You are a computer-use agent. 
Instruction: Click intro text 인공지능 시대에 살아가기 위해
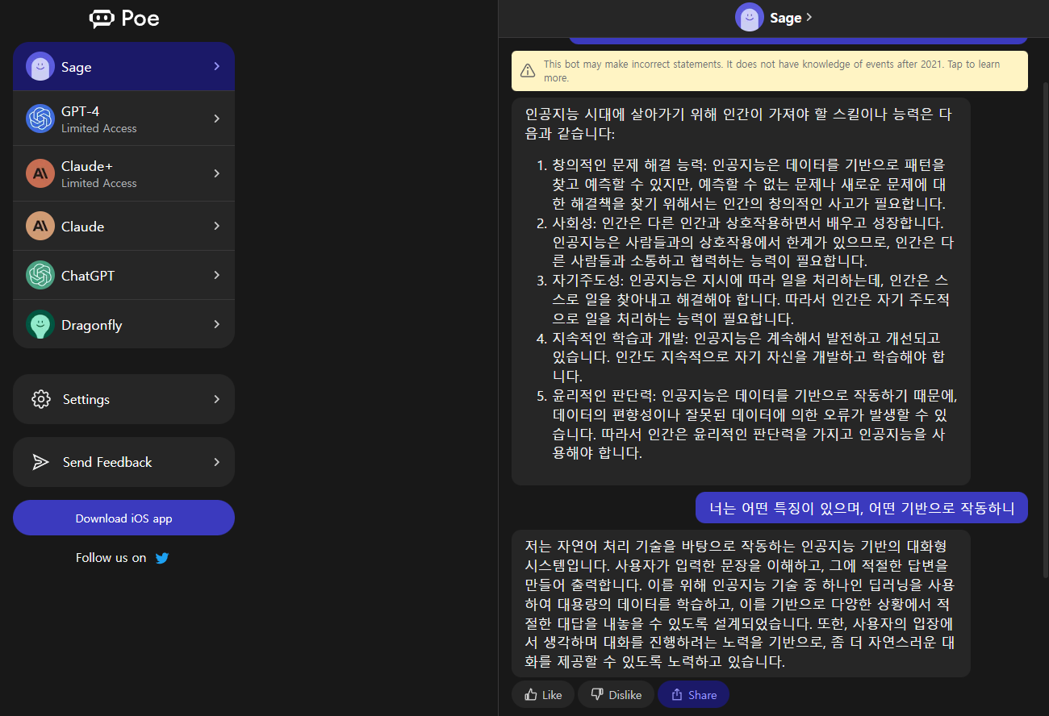[738, 123]
